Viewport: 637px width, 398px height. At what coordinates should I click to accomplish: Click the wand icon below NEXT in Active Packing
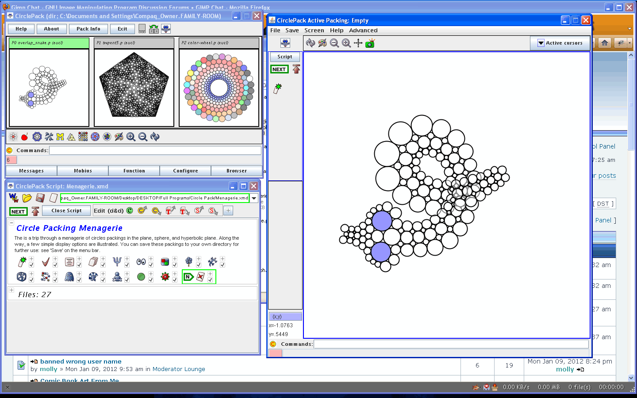(x=278, y=88)
